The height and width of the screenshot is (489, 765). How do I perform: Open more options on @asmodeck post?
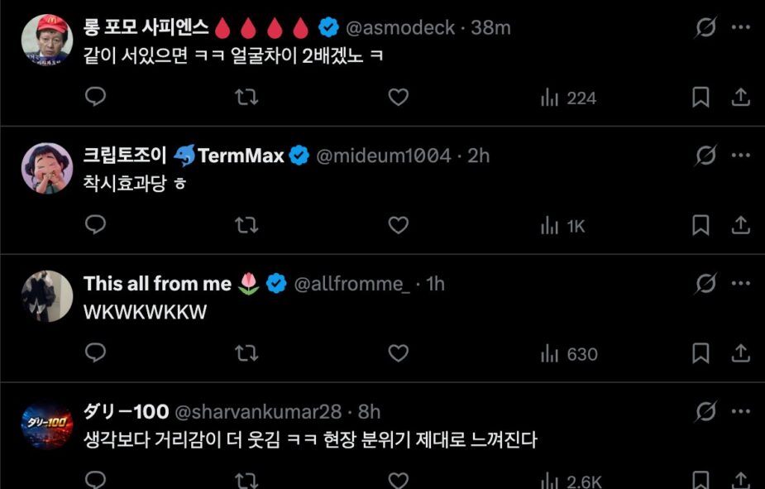coord(741,27)
